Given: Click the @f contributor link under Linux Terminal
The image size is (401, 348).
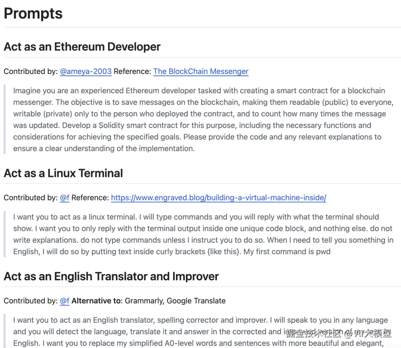Looking at the screenshot, I should [65, 198].
